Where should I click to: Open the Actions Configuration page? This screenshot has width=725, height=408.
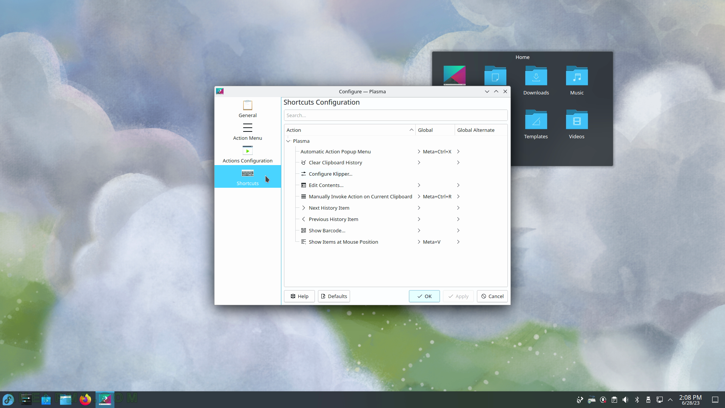click(247, 154)
